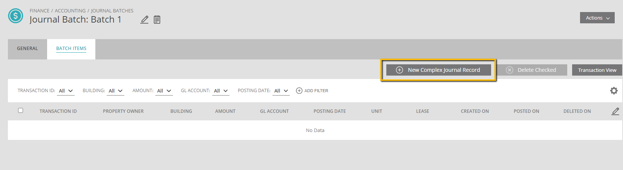Open the Amount filter dropdown

(x=164, y=91)
